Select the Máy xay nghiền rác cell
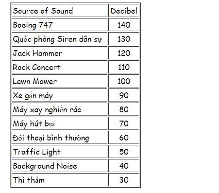 (59, 109)
